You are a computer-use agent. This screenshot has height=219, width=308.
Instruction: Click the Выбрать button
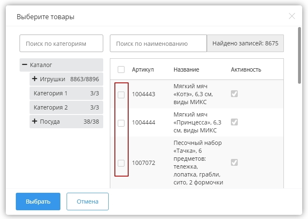coord(38,202)
